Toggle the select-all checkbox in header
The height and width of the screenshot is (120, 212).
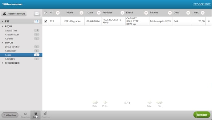46,13
